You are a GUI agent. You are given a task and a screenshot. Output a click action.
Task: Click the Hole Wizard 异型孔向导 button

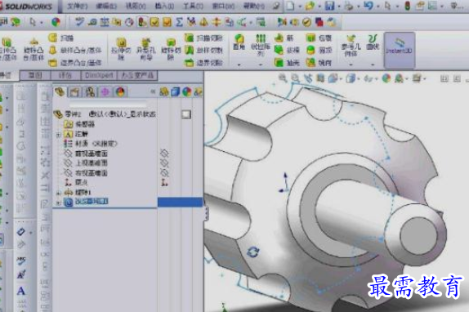[x=146, y=49]
